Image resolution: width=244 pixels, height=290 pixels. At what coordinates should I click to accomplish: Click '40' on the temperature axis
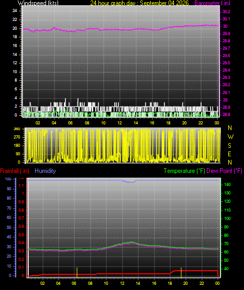(226, 269)
